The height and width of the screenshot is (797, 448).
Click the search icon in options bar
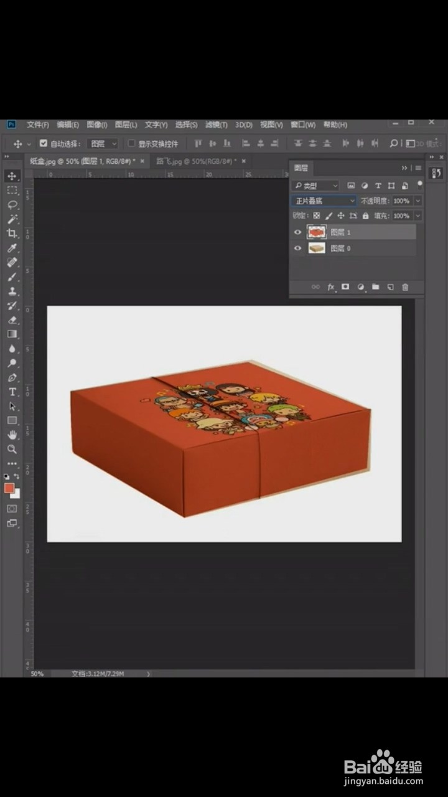pyautogui.click(x=394, y=143)
